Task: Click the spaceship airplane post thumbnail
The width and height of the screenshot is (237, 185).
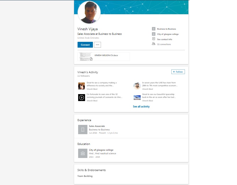Action: tap(137, 98)
